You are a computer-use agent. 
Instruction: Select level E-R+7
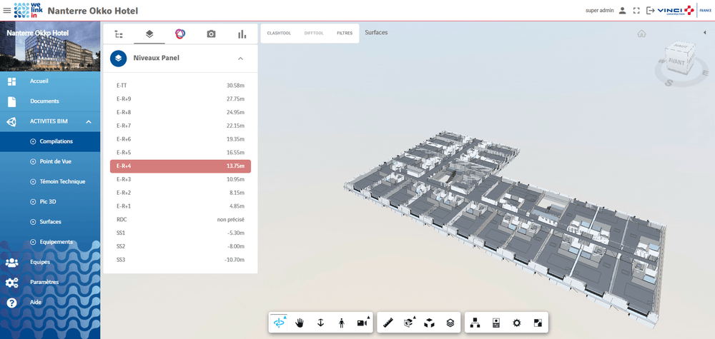pos(181,126)
